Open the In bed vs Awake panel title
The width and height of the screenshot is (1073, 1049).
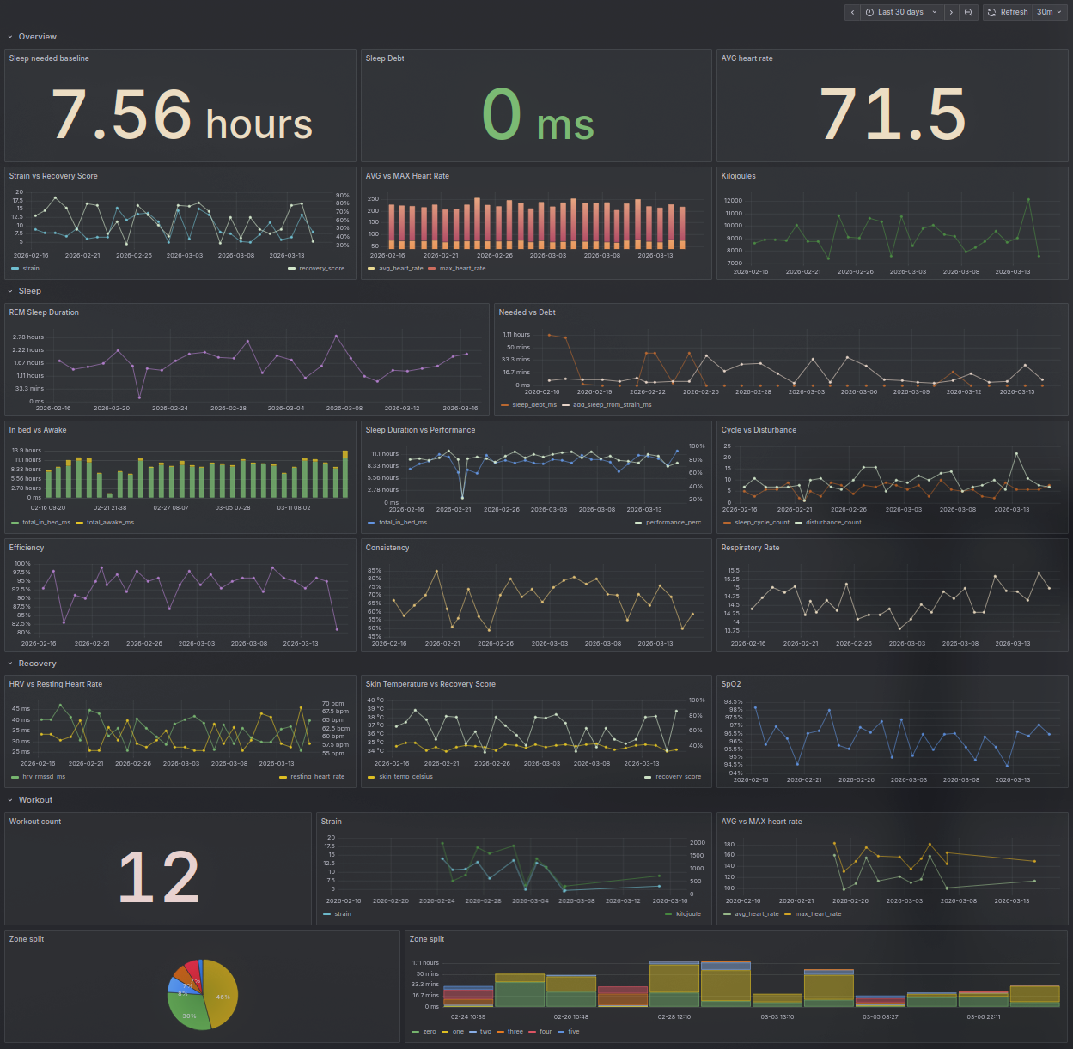point(38,430)
